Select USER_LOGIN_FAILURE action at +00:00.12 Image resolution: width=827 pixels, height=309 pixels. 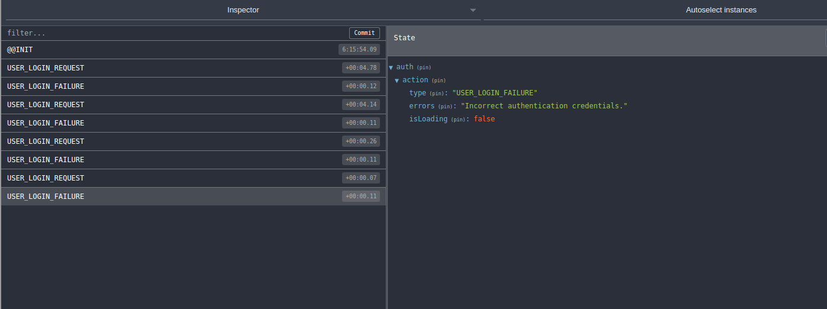[193, 86]
